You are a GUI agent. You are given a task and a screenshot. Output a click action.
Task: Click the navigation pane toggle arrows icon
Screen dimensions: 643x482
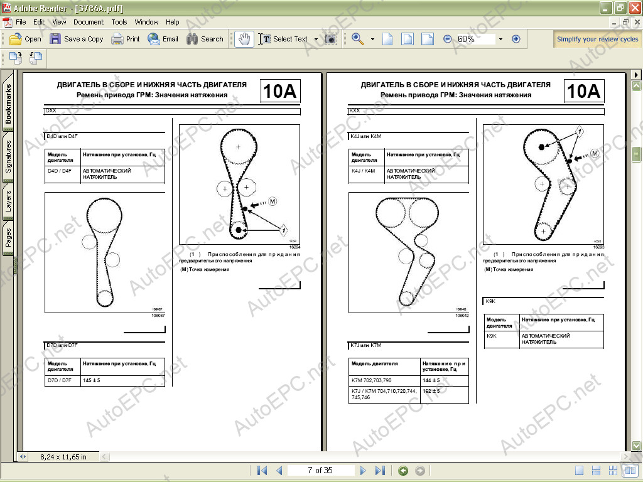pos(23,457)
